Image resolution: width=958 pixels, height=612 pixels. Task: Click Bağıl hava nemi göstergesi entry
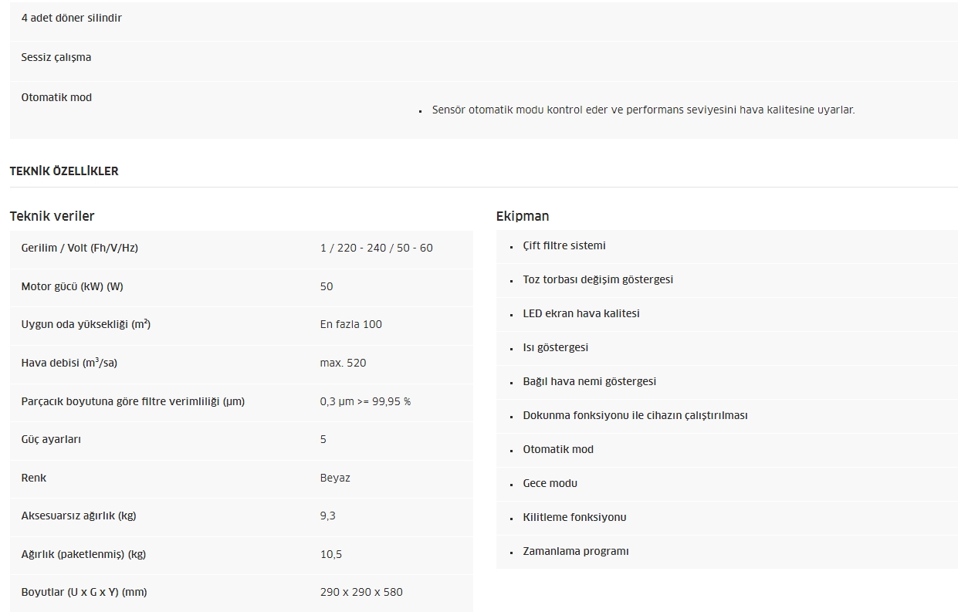pos(589,381)
